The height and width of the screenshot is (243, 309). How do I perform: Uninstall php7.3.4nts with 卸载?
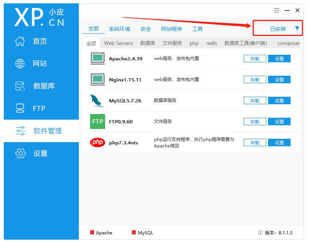(x=255, y=142)
